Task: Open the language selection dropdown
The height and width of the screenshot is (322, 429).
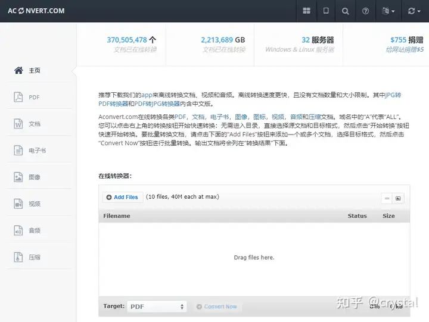Action: pyautogui.click(x=388, y=11)
